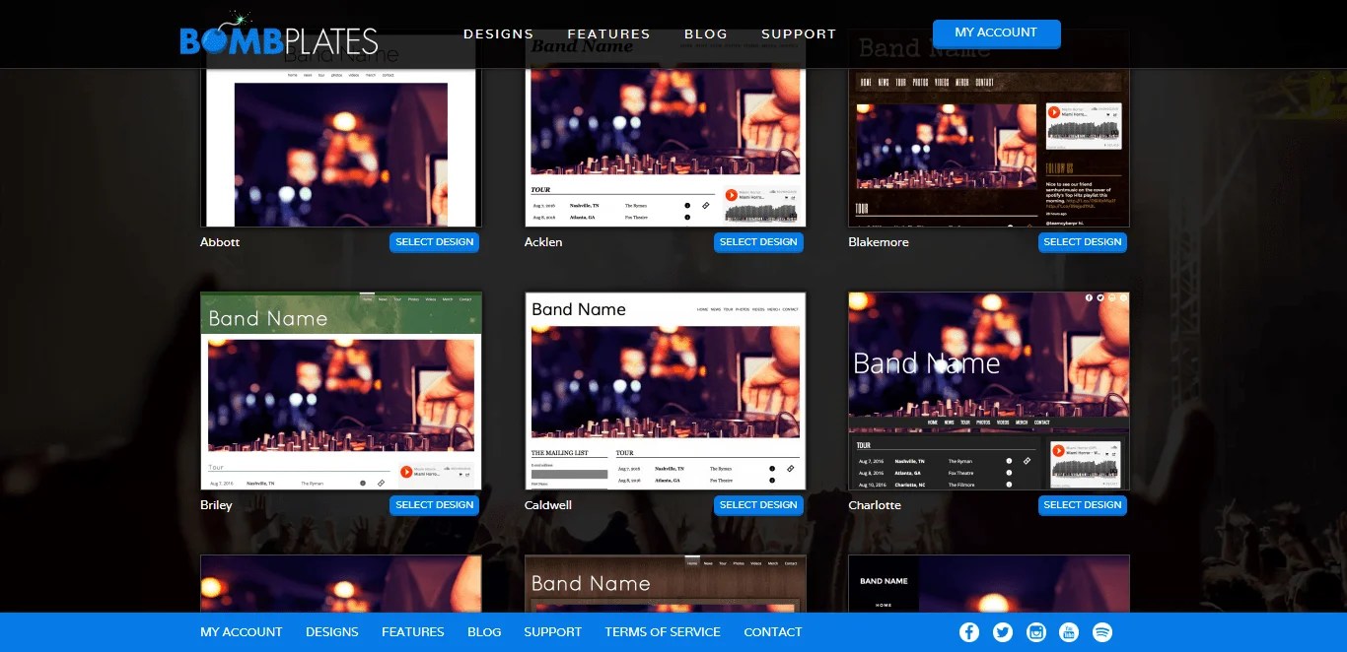Click the Support footer link
Image resolution: width=1347 pixels, height=652 pixels.
pyautogui.click(x=553, y=632)
